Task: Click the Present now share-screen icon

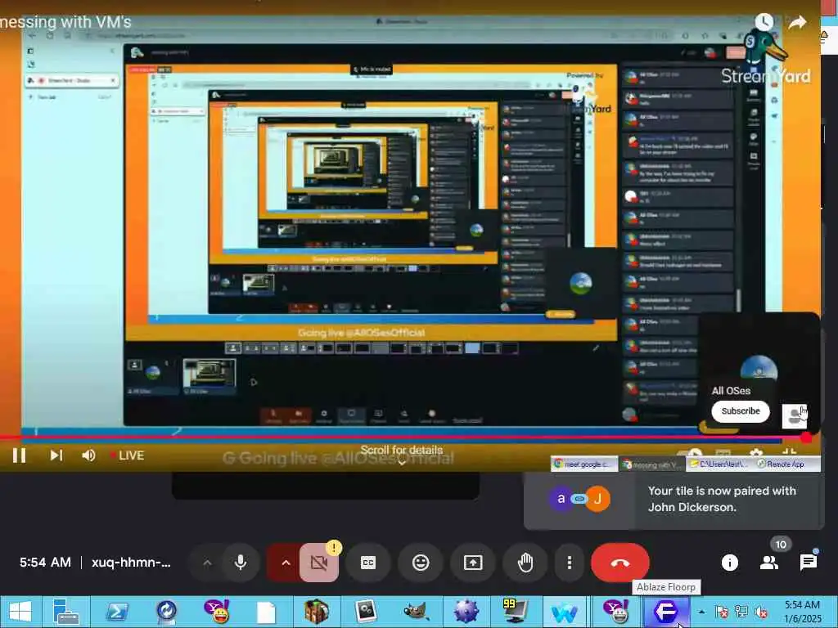Action: coord(473,563)
